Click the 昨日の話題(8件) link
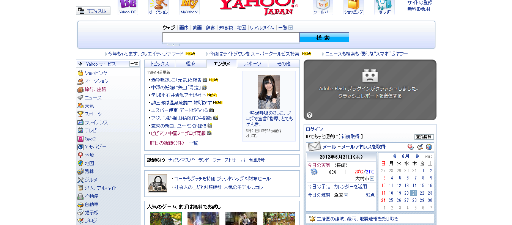Viewport: 512px width, 225px height. (x=167, y=143)
